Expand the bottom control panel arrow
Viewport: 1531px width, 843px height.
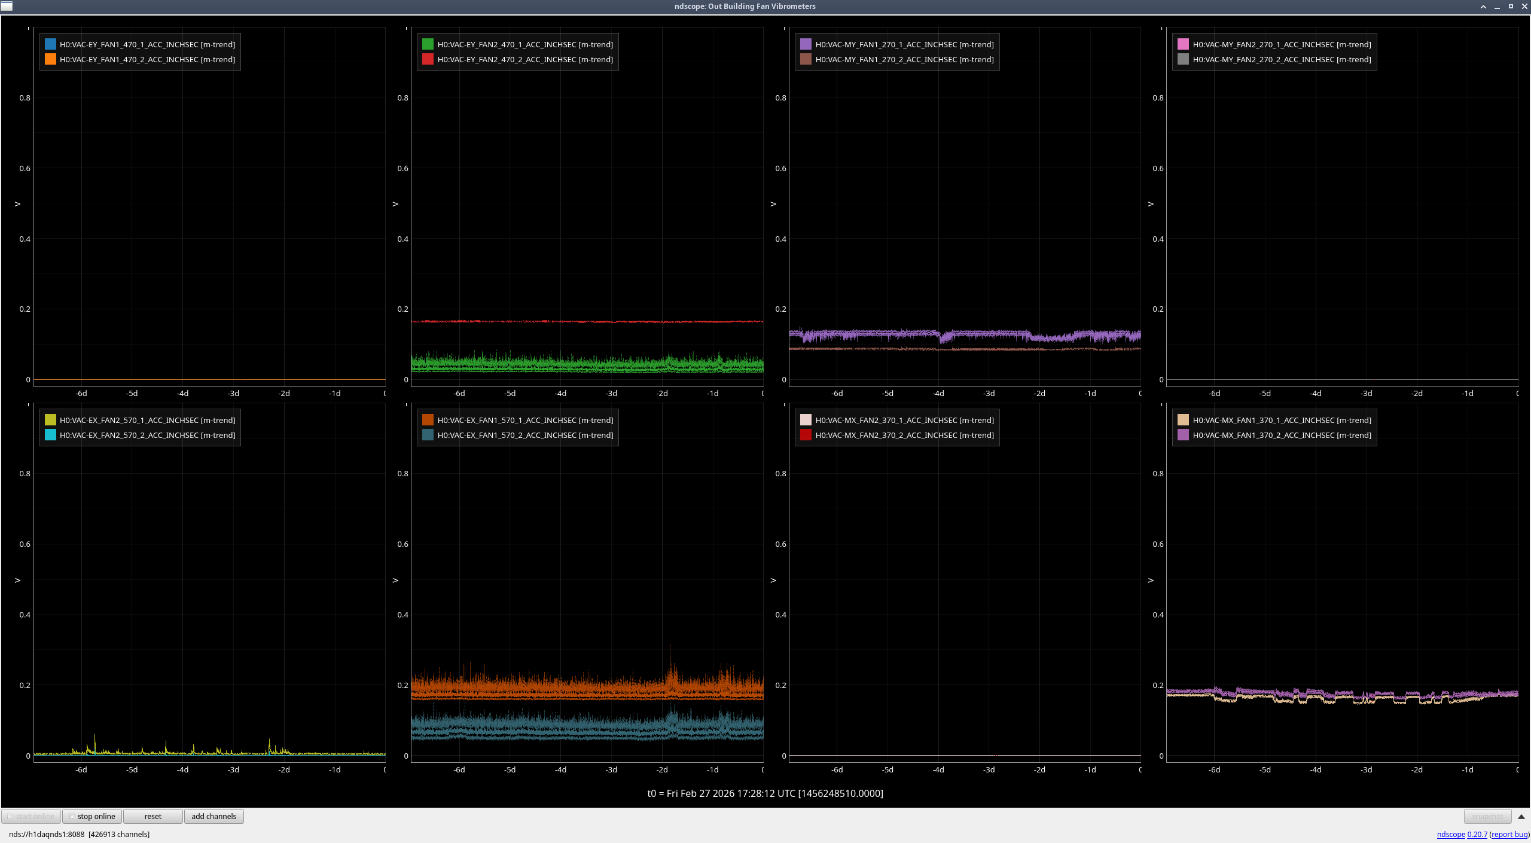point(1521,817)
